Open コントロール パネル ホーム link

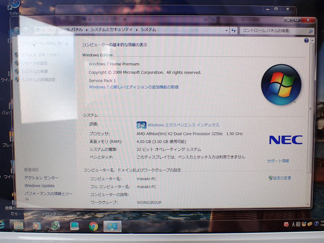pos(45,43)
